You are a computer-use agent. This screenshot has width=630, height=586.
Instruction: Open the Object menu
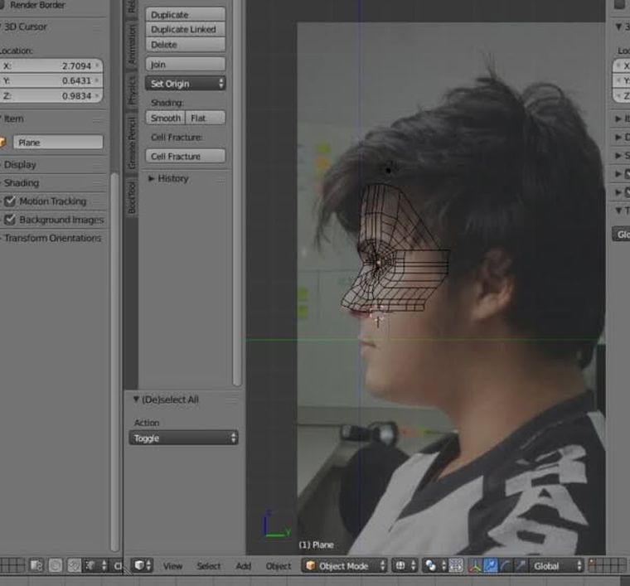click(x=279, y=566)
